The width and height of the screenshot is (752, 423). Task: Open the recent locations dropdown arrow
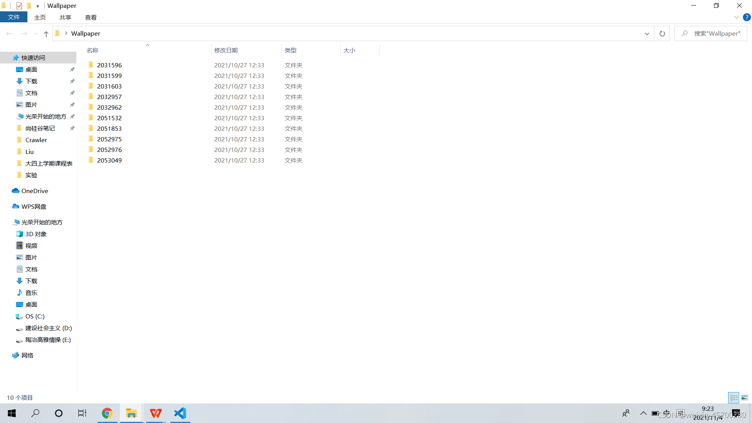(x=36, y=34)
